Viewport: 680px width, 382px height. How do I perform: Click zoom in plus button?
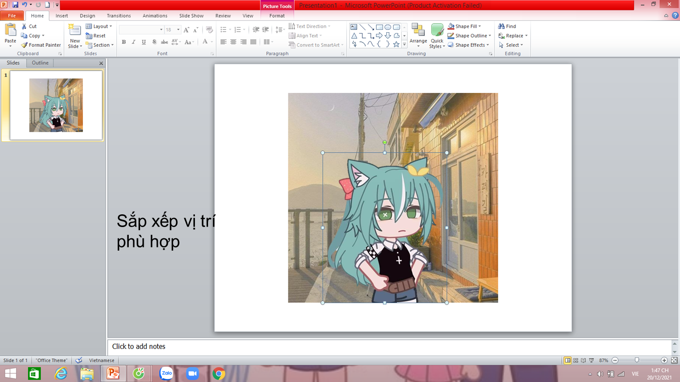664,360
